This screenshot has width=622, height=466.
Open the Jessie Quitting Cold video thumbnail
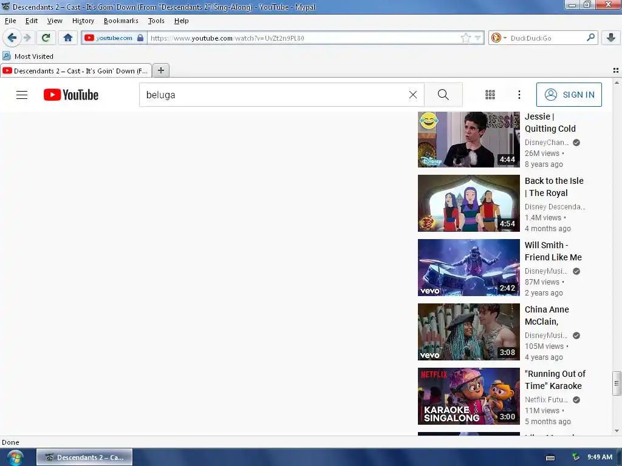click(468, 140)
